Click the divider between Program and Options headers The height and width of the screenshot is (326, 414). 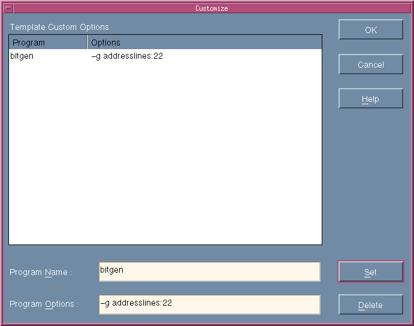pos(87,43)
